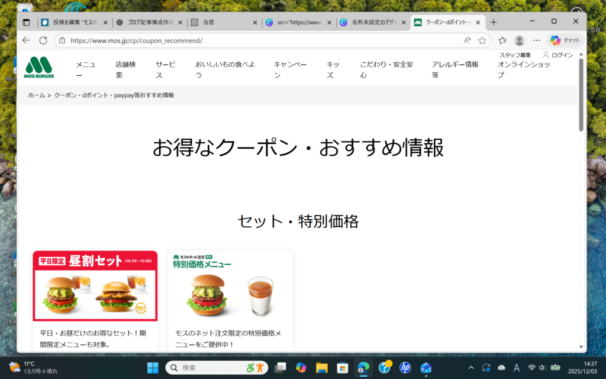The image size is (606, 379).
Task: Open the browser profile avatar icon
Action: pos(520,40)
